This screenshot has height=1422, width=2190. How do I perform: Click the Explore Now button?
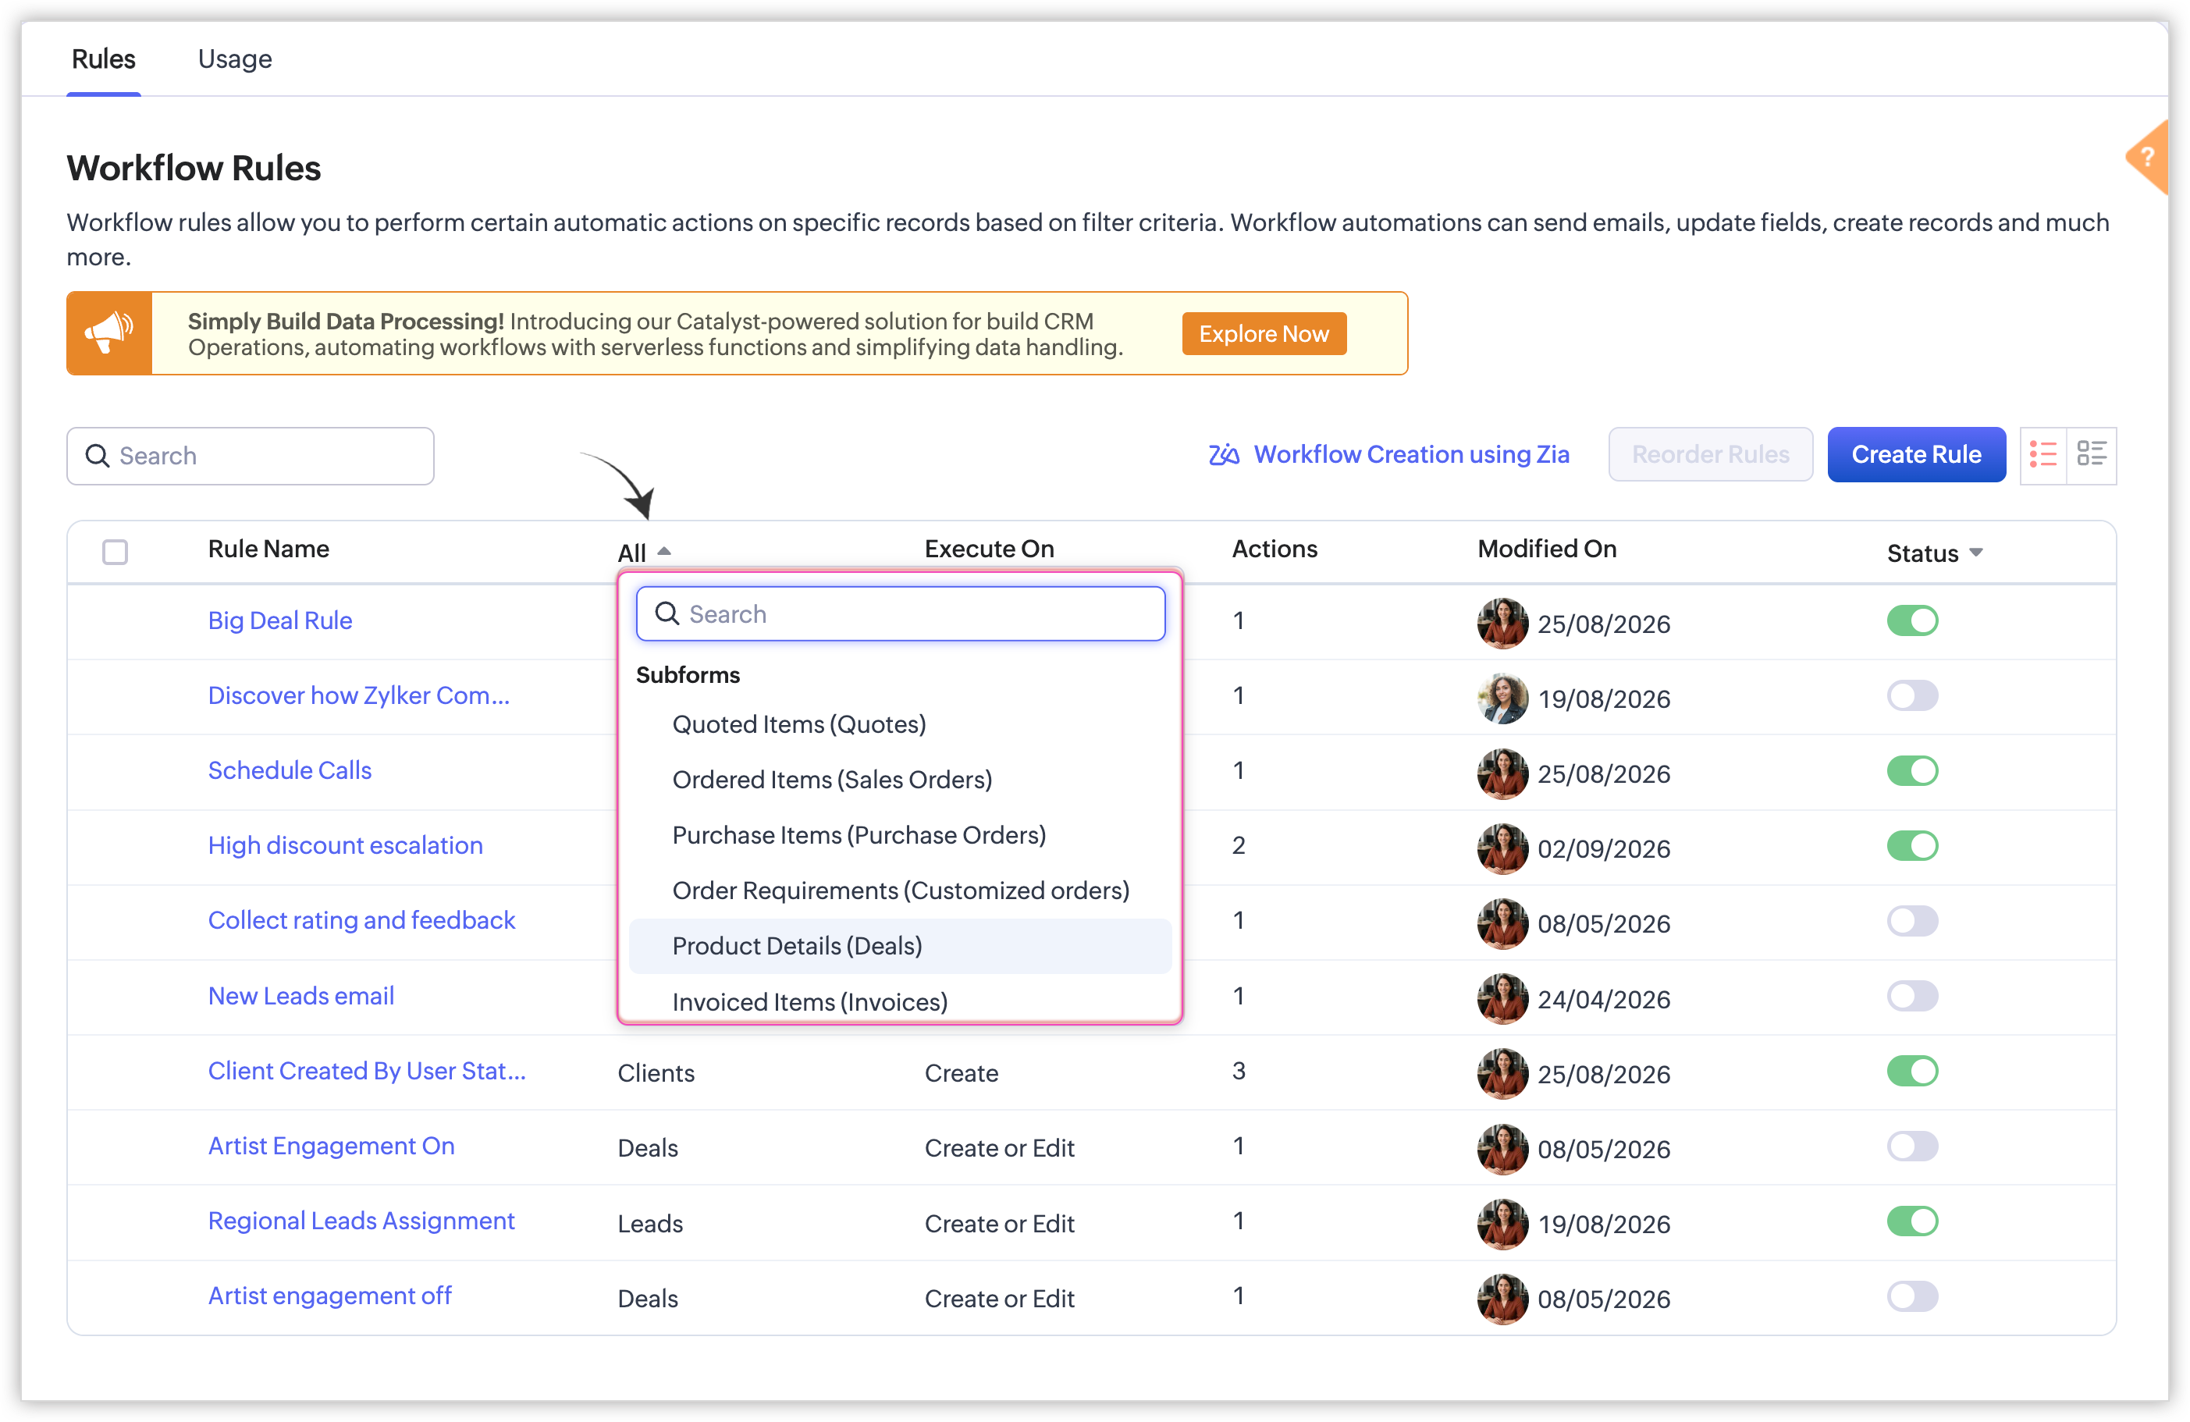click(x=1264, y=333)
